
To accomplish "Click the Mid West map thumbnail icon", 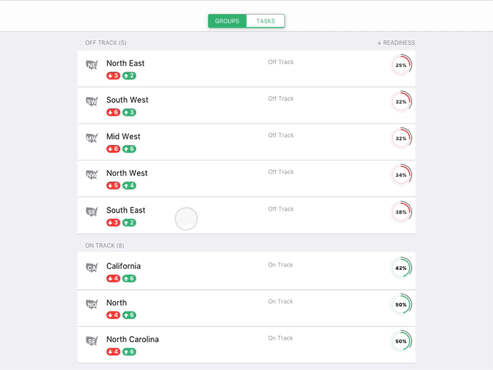I will [x=91, y=137].
